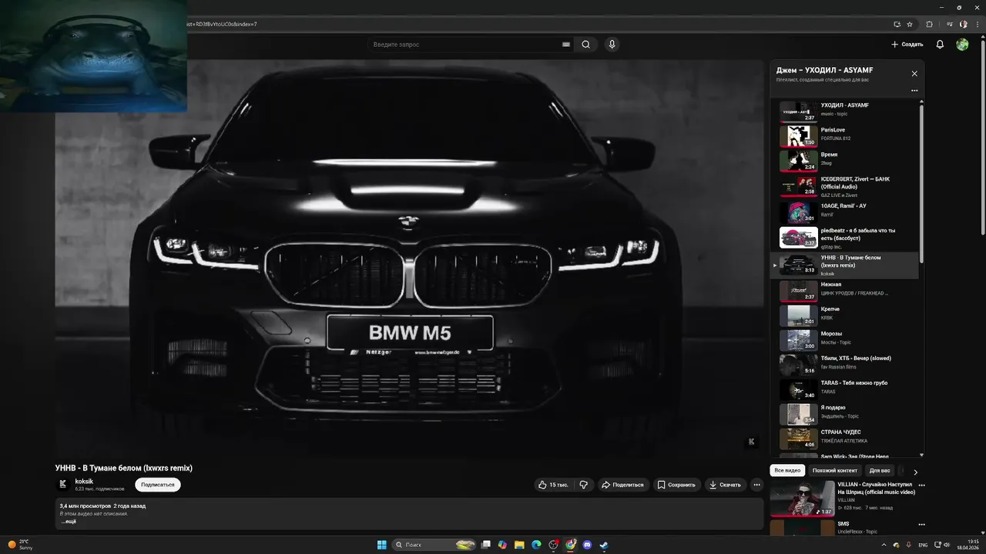This screenshot has height=554, width=986.
Task: Click the koksik channel avatar
Action: pos(63,484)
